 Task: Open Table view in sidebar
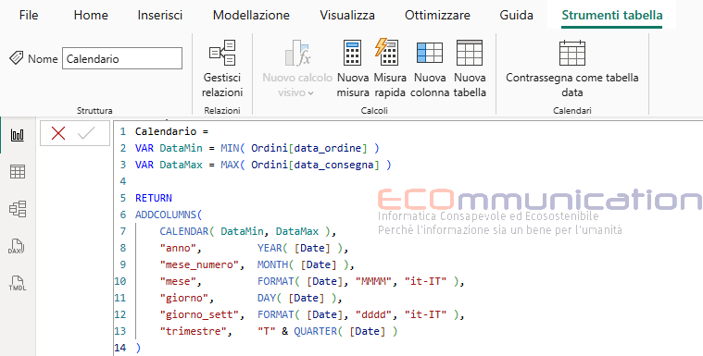pyautogui.click(x=18, y=171)
